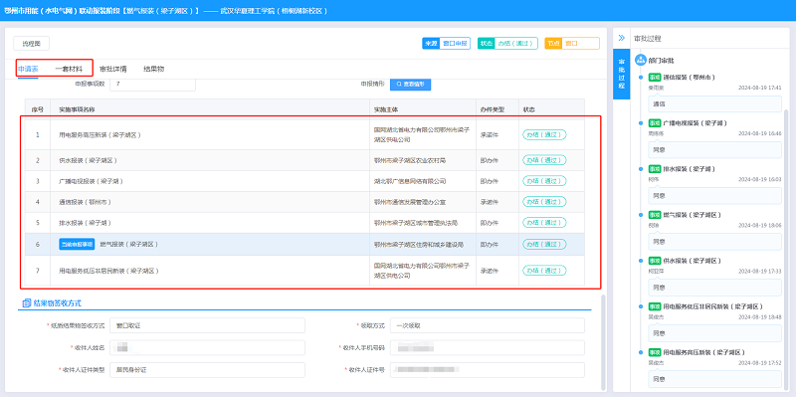Click timestamp 2024-08-19 17:41 in timeline
Image resolution: width=796 pixels, height=397 pixels.
pyautogui.click(x=759, y=88)
